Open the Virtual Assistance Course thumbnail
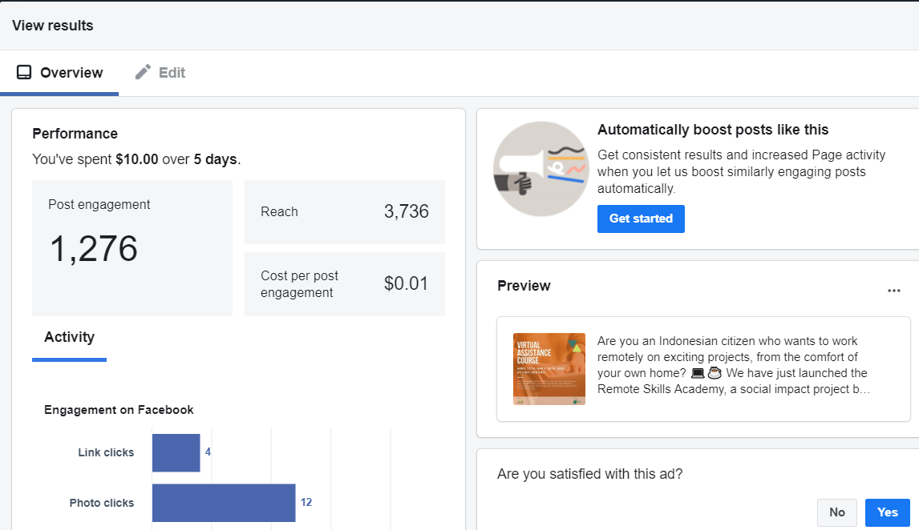This screenshot has height=530, width=919. (x=549, y=369)
